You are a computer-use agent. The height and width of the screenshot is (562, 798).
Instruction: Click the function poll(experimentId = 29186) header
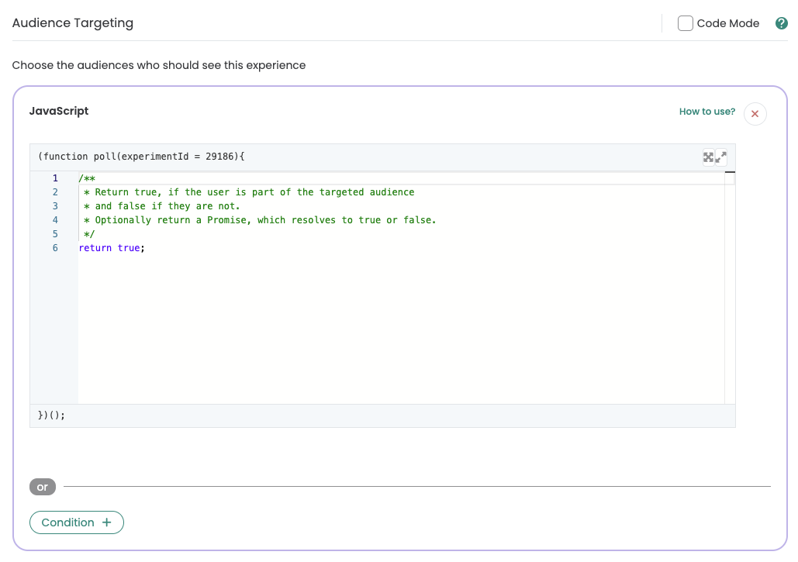point(141,157)
